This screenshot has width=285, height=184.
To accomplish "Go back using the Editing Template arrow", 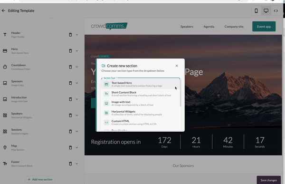I will click(x=3, y=11).
